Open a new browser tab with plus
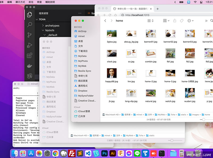The width and height of the screenshot is (213, 158). point(158,9)
